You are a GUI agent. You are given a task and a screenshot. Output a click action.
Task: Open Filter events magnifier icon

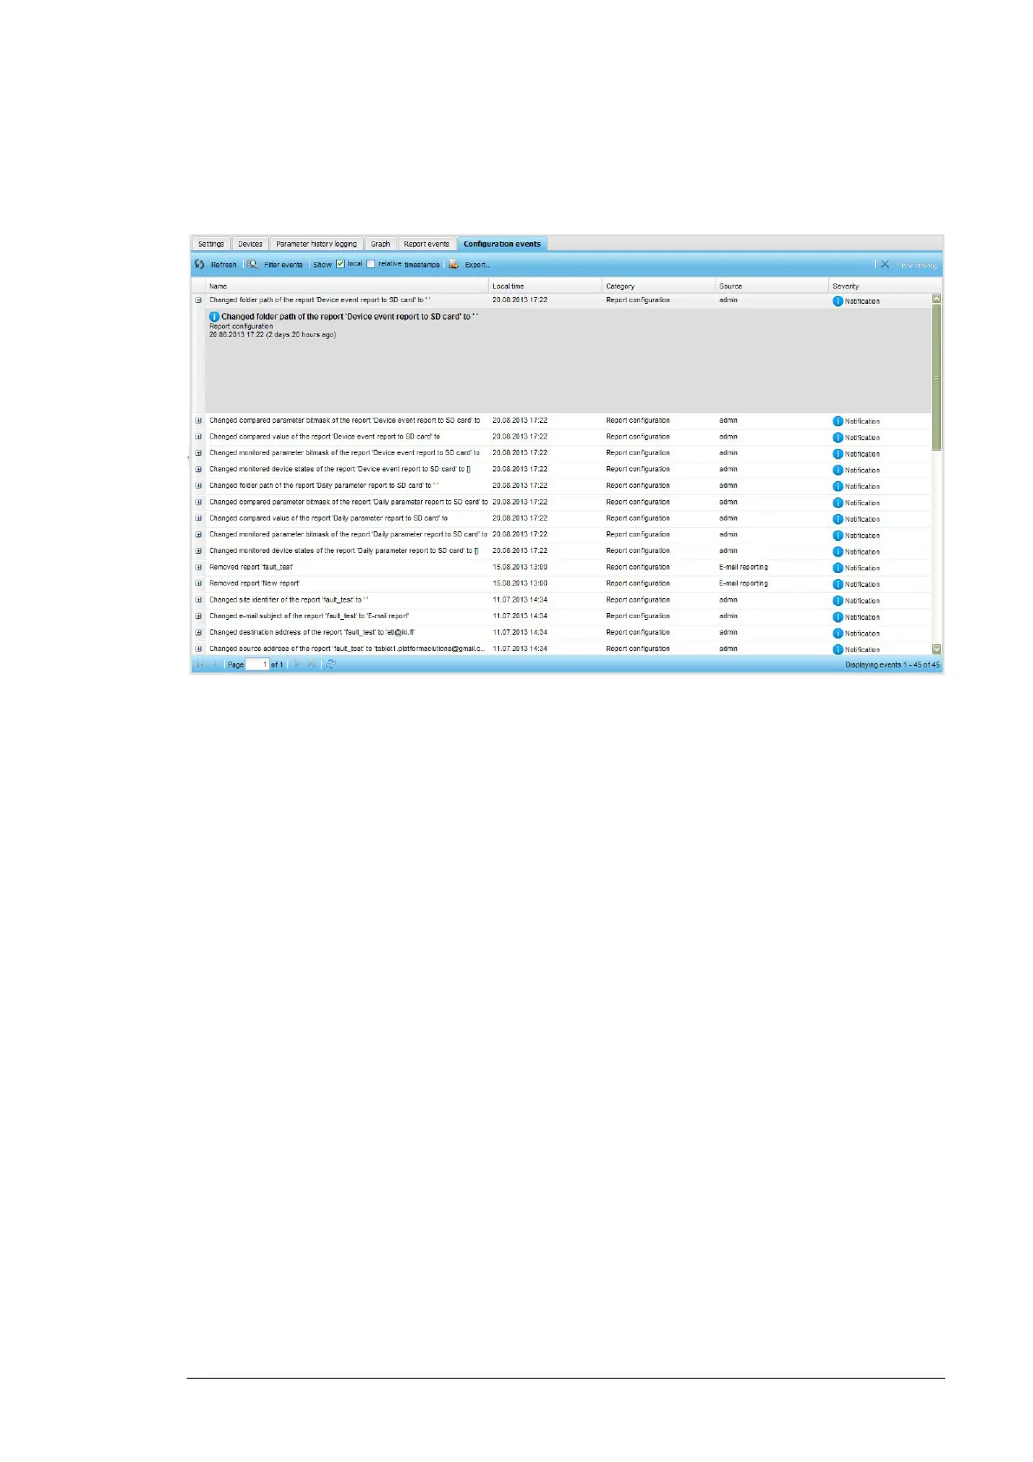click(253, 265)
